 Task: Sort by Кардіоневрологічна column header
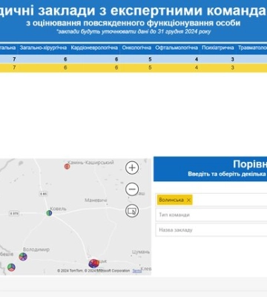pyautogui.click(x=94, y=48)
